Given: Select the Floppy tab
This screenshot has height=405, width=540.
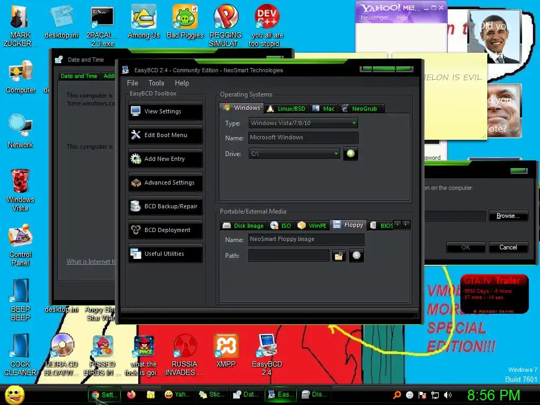Looking at the screenshot, I should click(x=348, y=225).
